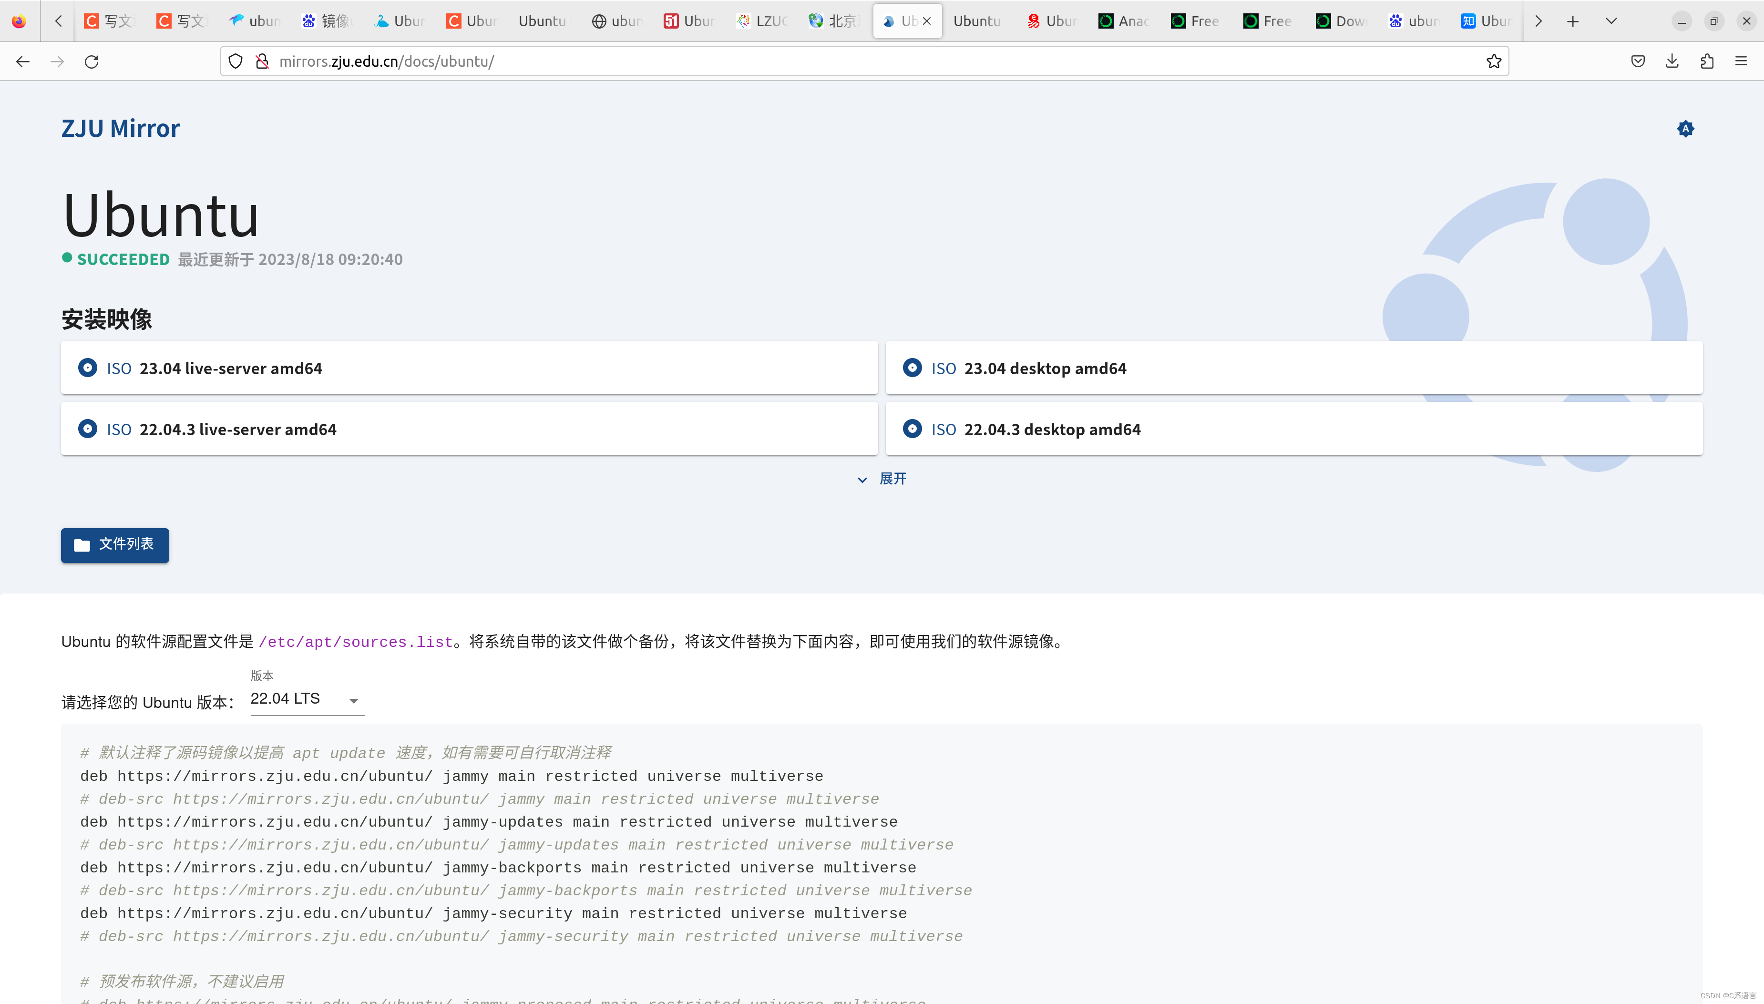Viewport: 1764px width, 1004px height.
Task: Save page to Pocket
Action: (x=1638, y=61)
